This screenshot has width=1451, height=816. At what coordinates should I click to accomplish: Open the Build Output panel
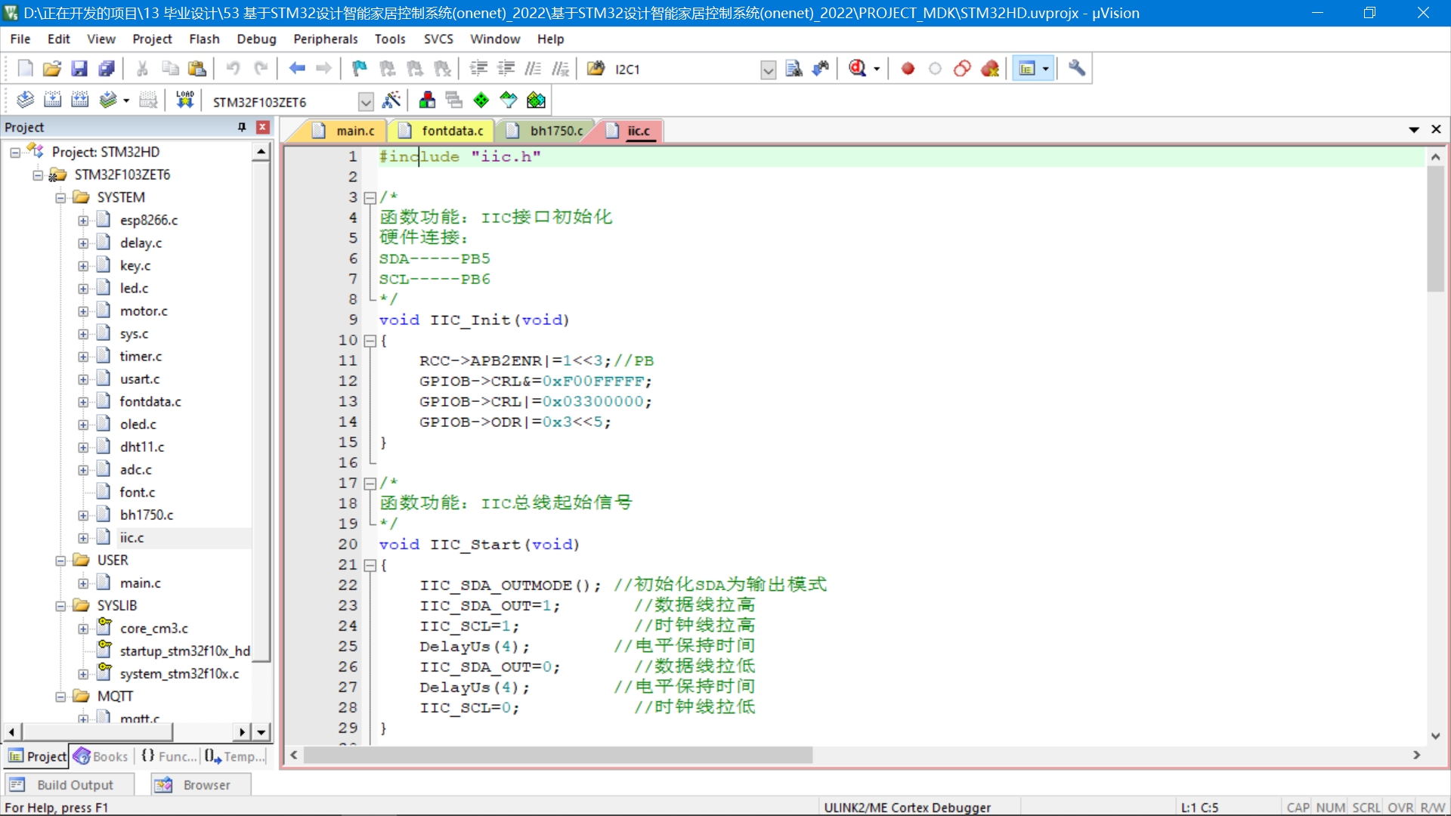click(70, 785)
